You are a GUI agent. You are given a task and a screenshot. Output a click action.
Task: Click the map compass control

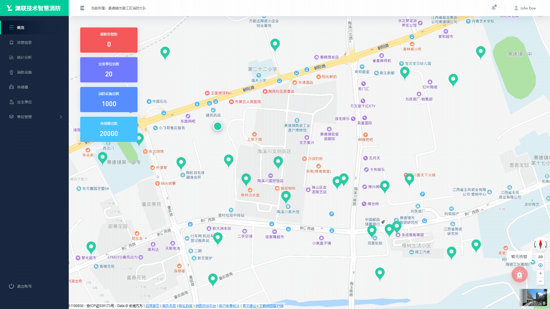coord(540,244)
